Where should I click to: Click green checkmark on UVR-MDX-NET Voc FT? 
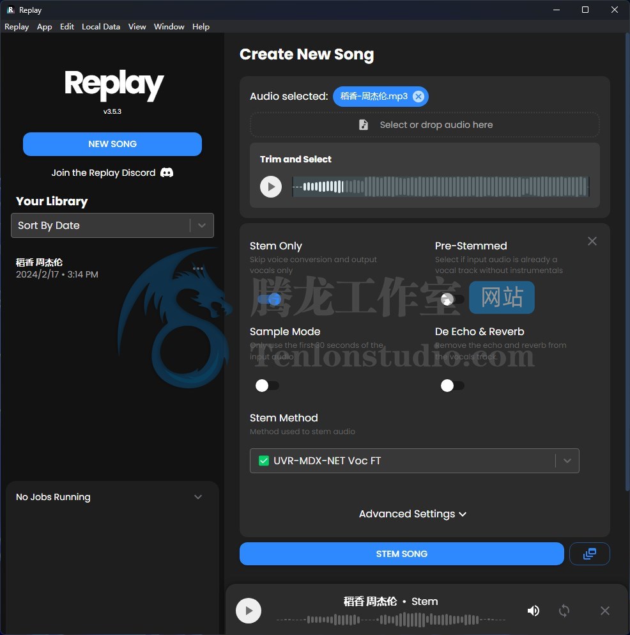click(x=264, y=460)
